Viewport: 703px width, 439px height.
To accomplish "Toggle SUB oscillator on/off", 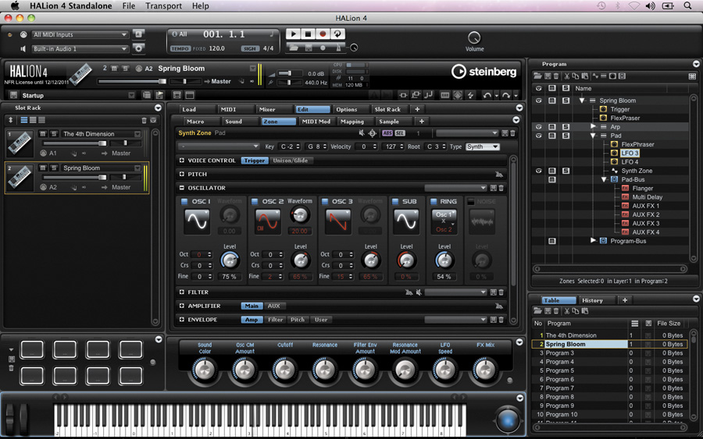I will pos(395,201).
